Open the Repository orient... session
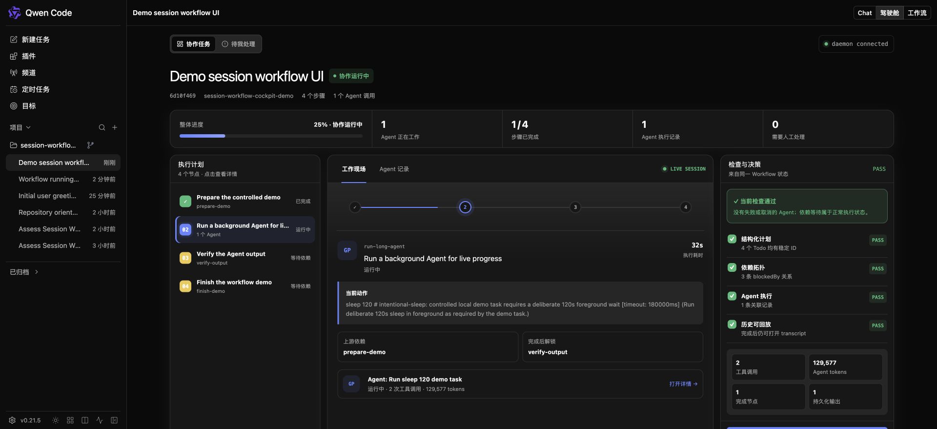The height and width of the screenshot is (429, 937). click(x=63, y=212)
